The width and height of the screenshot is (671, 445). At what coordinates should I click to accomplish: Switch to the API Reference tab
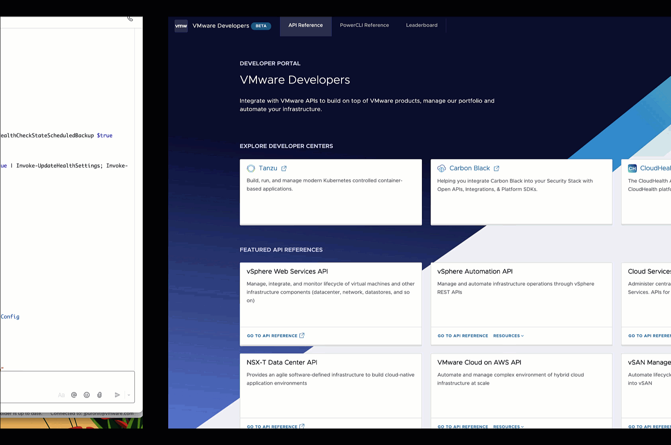click(306, 26)
